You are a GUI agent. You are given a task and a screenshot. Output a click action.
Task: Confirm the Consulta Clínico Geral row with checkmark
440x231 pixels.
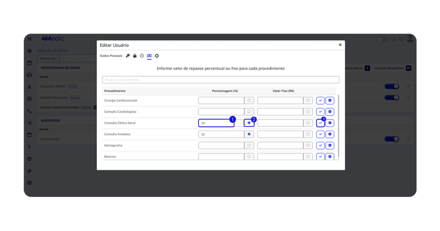coord(320,123)
